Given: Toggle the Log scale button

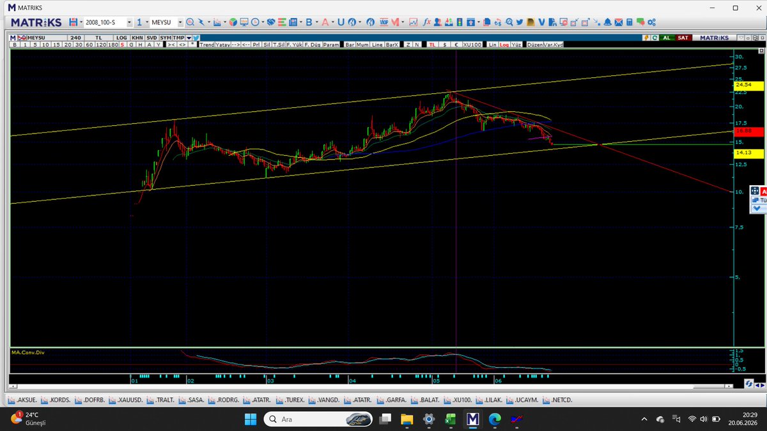Looking at the screenshot, I should pos(504,45).
